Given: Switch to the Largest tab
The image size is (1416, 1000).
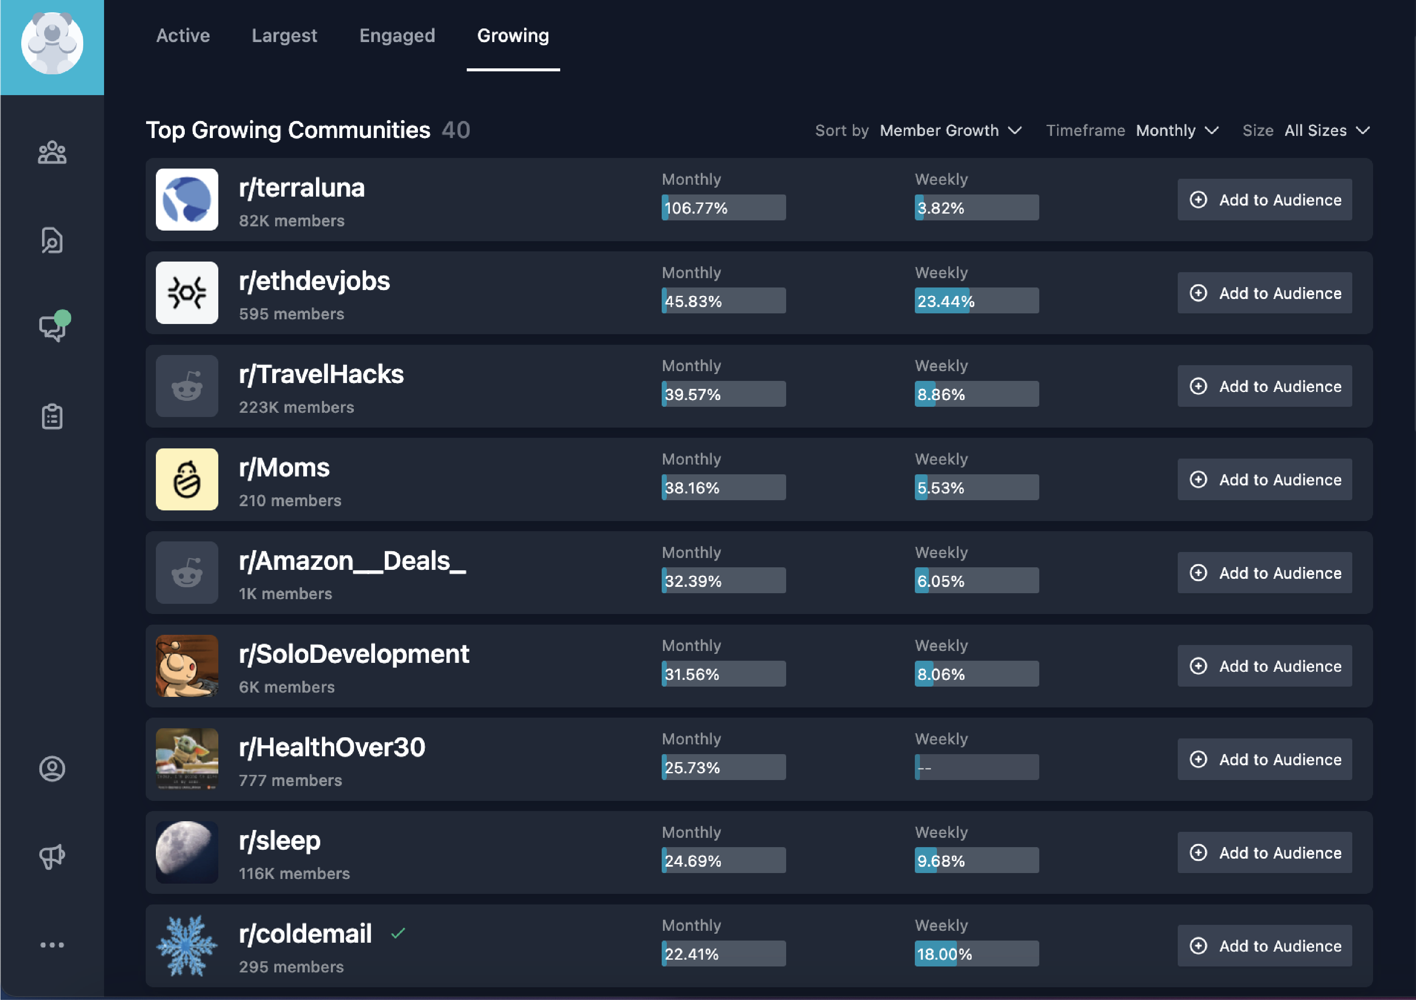Looking at the screenshot, I should coord(284,36).
